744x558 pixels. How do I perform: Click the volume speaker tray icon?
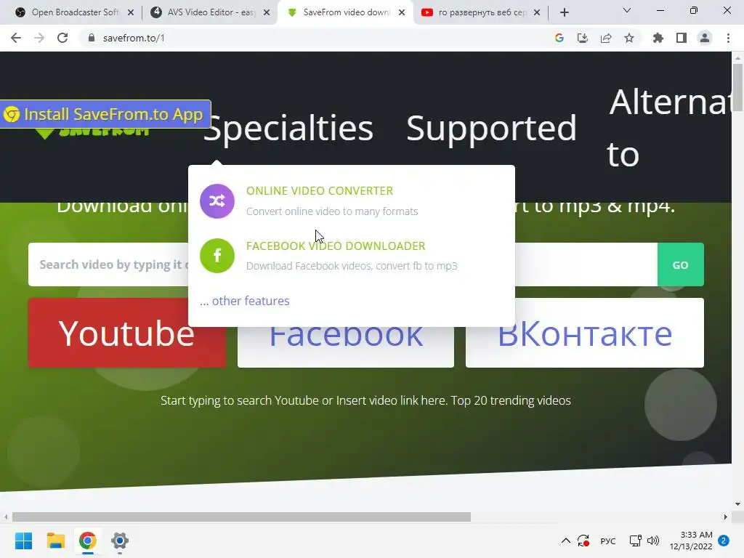point(653,541)
